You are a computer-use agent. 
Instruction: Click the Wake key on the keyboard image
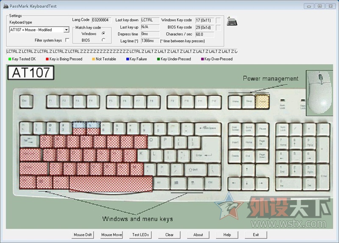coord(235,101)
